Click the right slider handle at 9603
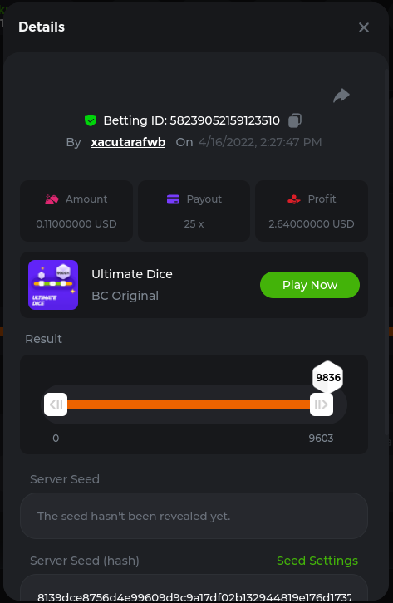Screen dimensions: 393x603 (322, 404)
